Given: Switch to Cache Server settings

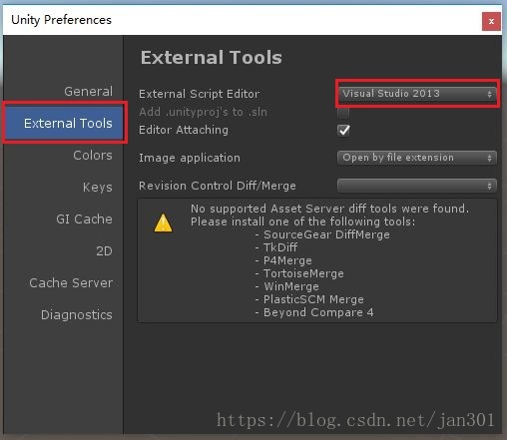Looking at the screenshot, I should 71,282.
